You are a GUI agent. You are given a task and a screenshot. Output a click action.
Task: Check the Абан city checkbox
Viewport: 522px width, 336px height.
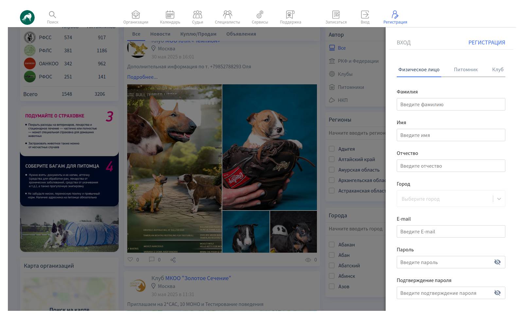coord(332,255)
